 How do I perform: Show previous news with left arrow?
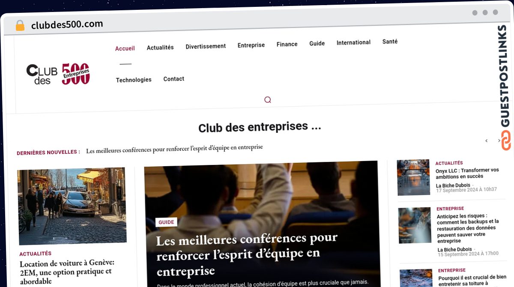pyautogui.click(x=487, y=141)
